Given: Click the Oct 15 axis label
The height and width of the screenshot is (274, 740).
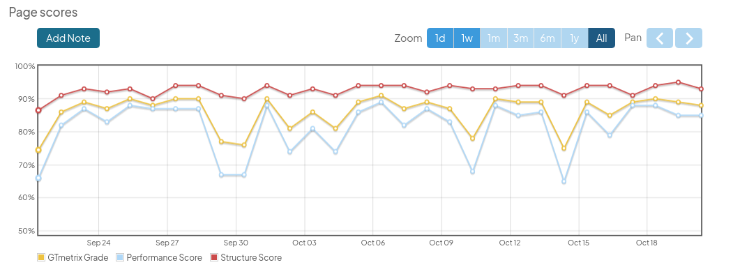Looking at the screenshot, I should pyautogui.click(x=579, y=243).
